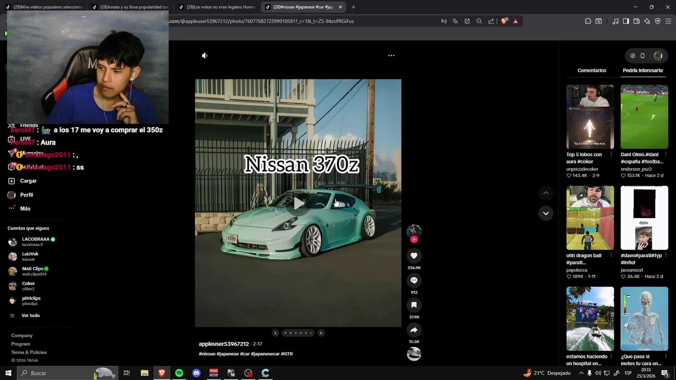The width and height of the screenshot is (676, 380).
Task: Open the Coker followed account
Action: [21, 286]
